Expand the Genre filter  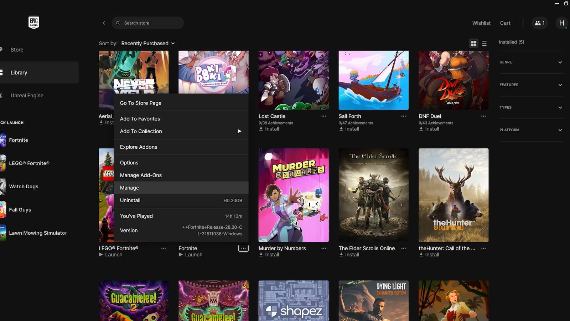coord(531,62)
